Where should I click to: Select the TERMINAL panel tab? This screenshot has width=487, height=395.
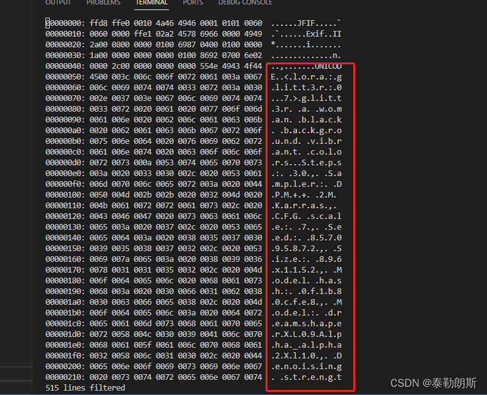coord(151,3)
